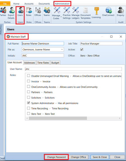The width and height of the screenshot is (126, 161).
Task: Click the Job Title input field
Action: [x=101, y=43]
